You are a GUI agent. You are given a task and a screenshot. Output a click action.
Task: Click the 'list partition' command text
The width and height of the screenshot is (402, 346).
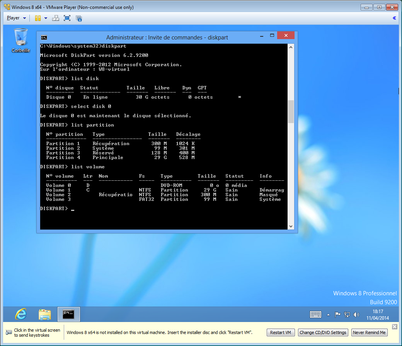(92, 125)
